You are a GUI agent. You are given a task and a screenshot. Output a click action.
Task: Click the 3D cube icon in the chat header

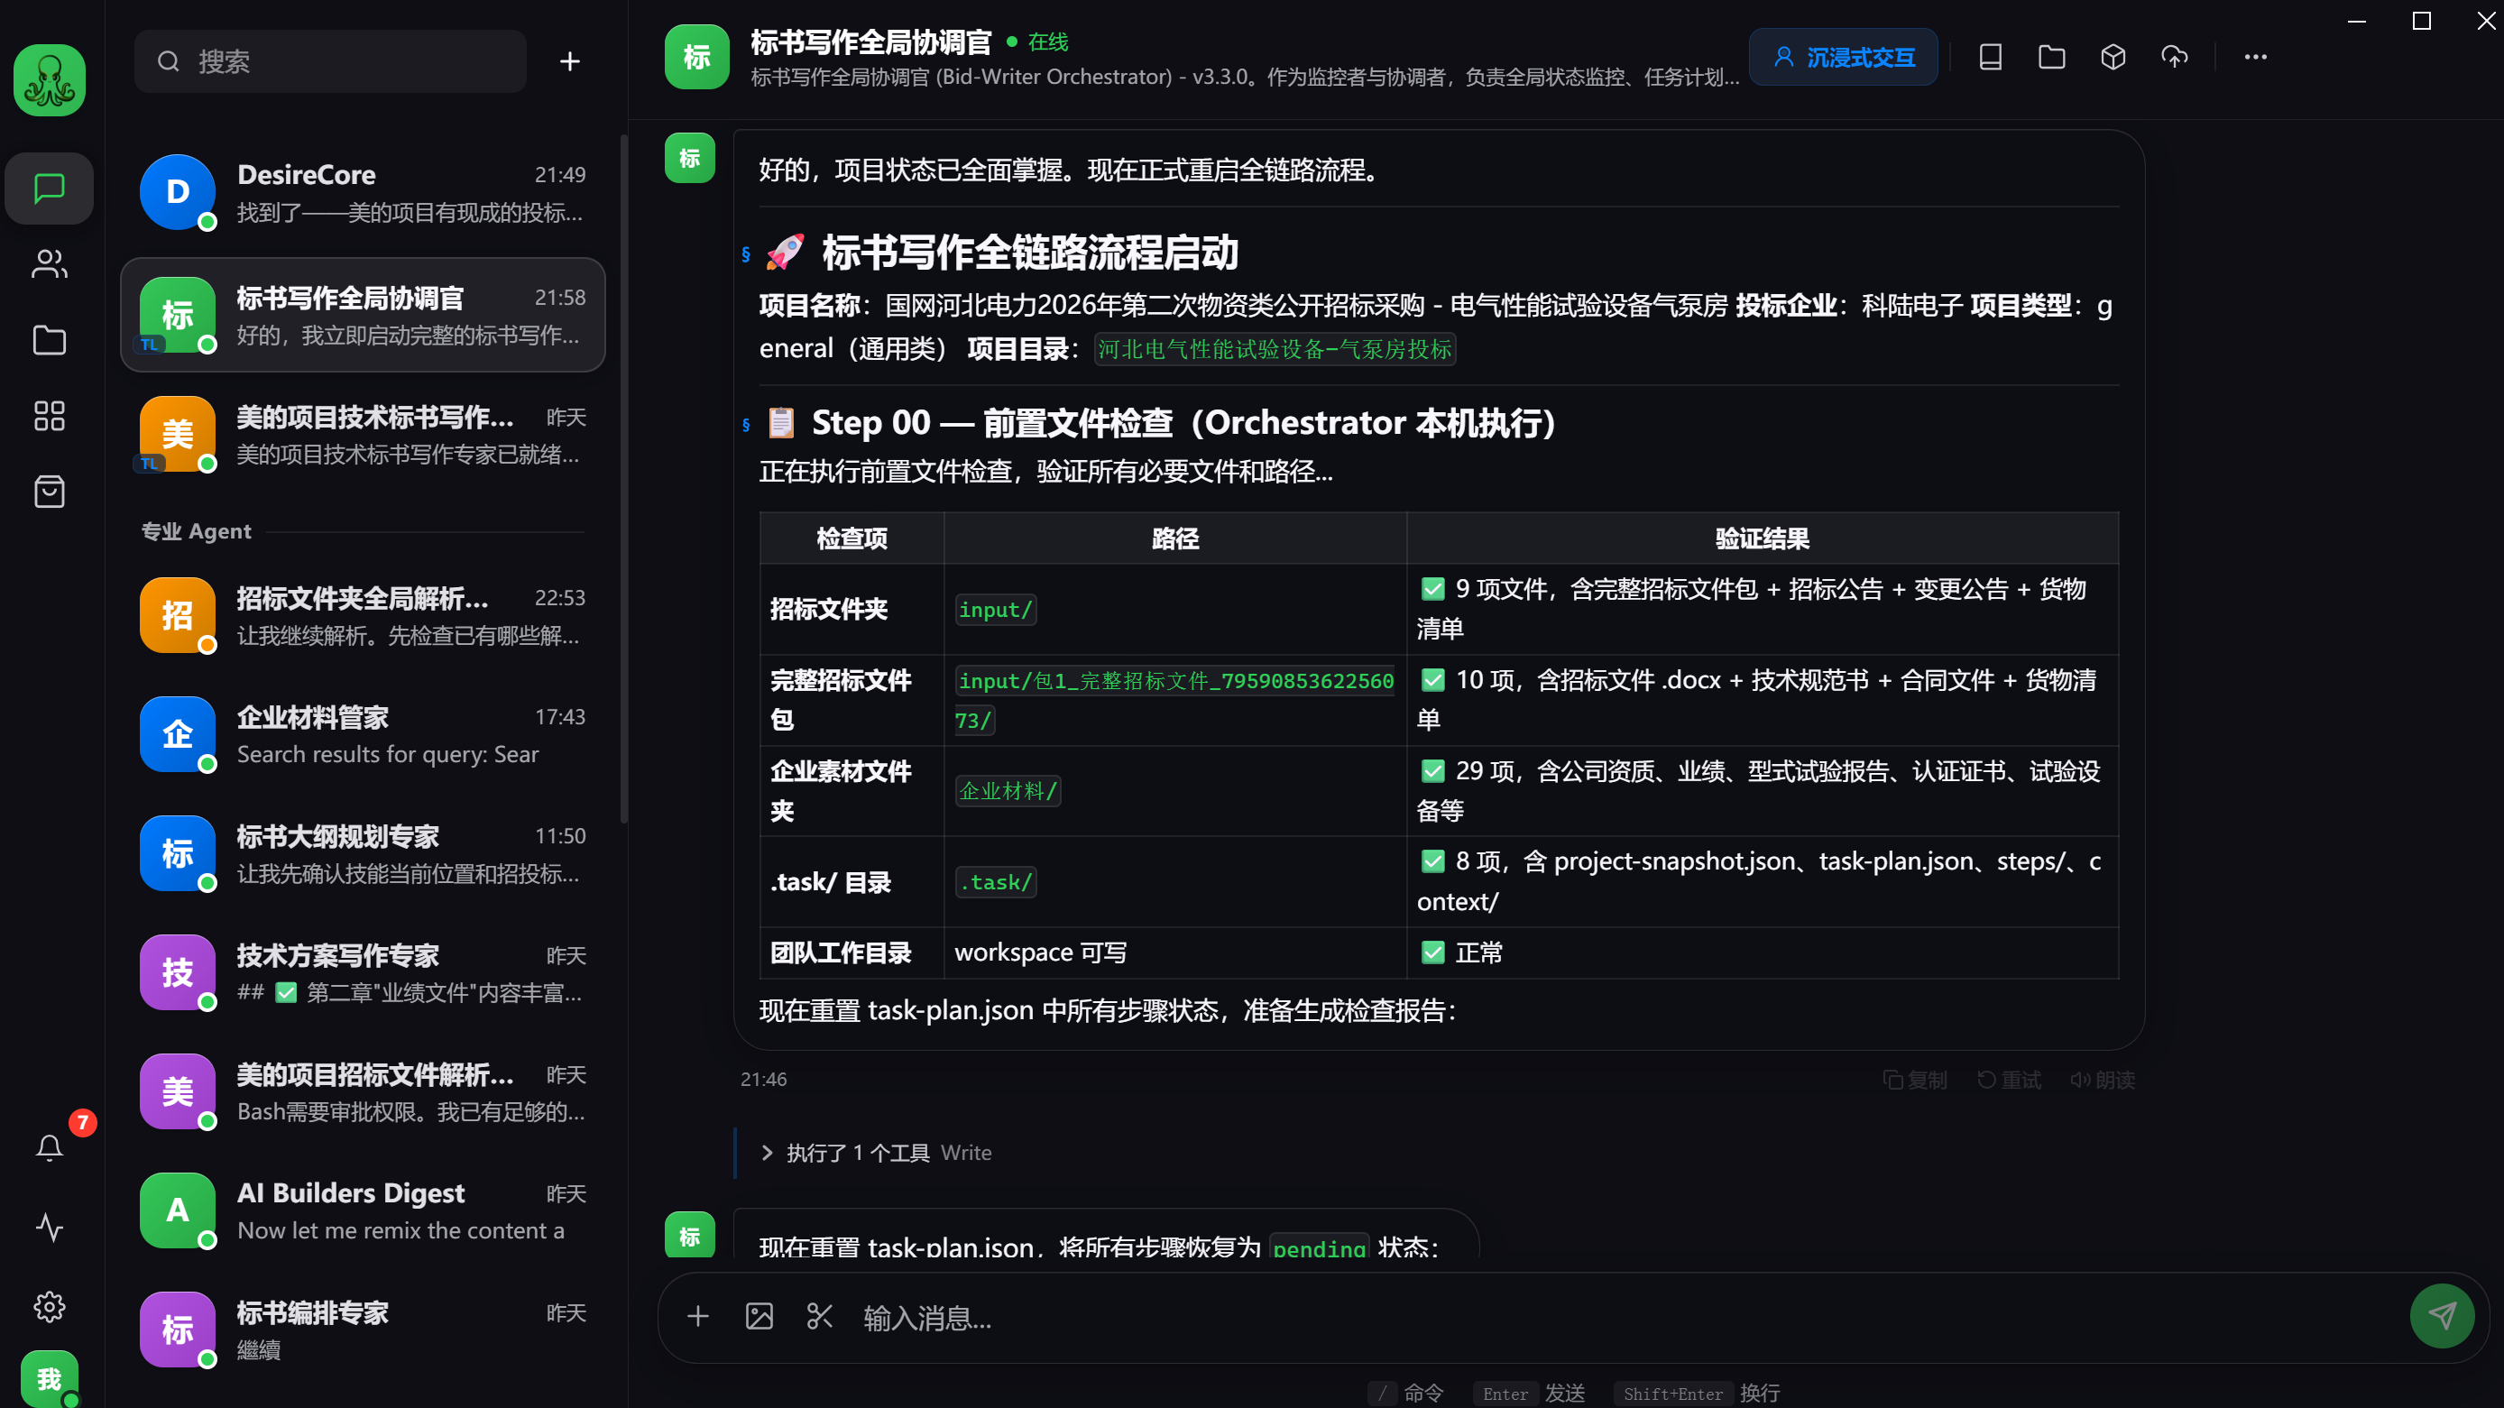click(x=2113, y=56)
